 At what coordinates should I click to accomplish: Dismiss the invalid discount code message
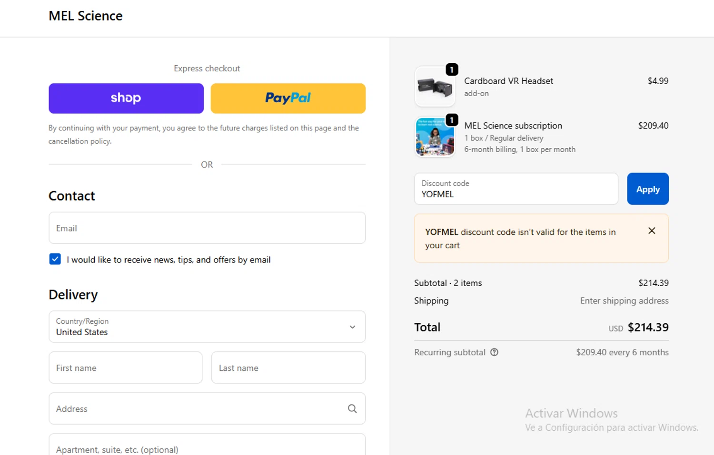[x=652, y=231]
